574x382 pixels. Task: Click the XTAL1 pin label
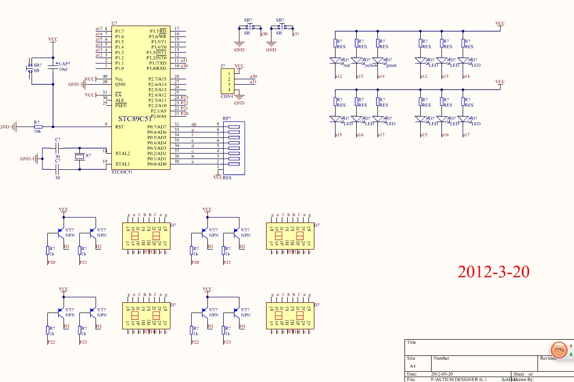tap(123, 164)
